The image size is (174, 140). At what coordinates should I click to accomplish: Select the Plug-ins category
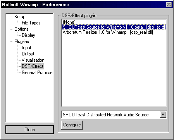click(22, 41)
